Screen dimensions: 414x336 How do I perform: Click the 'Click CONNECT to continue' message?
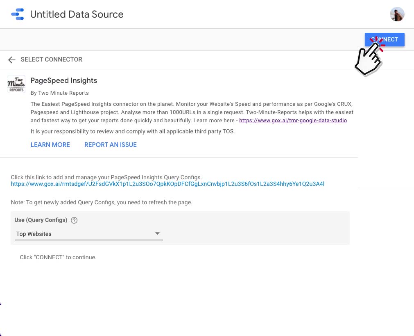coord(58,257)
